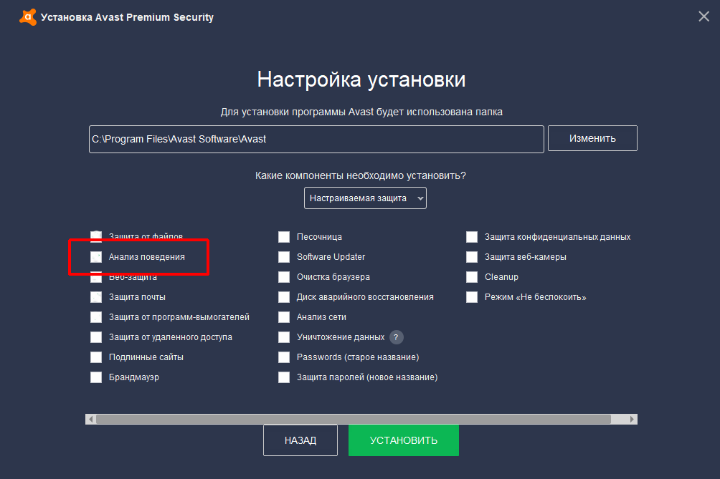720x479 pixels.
Task: Click the НАЗАД button
Action: [x=300, y=440]
